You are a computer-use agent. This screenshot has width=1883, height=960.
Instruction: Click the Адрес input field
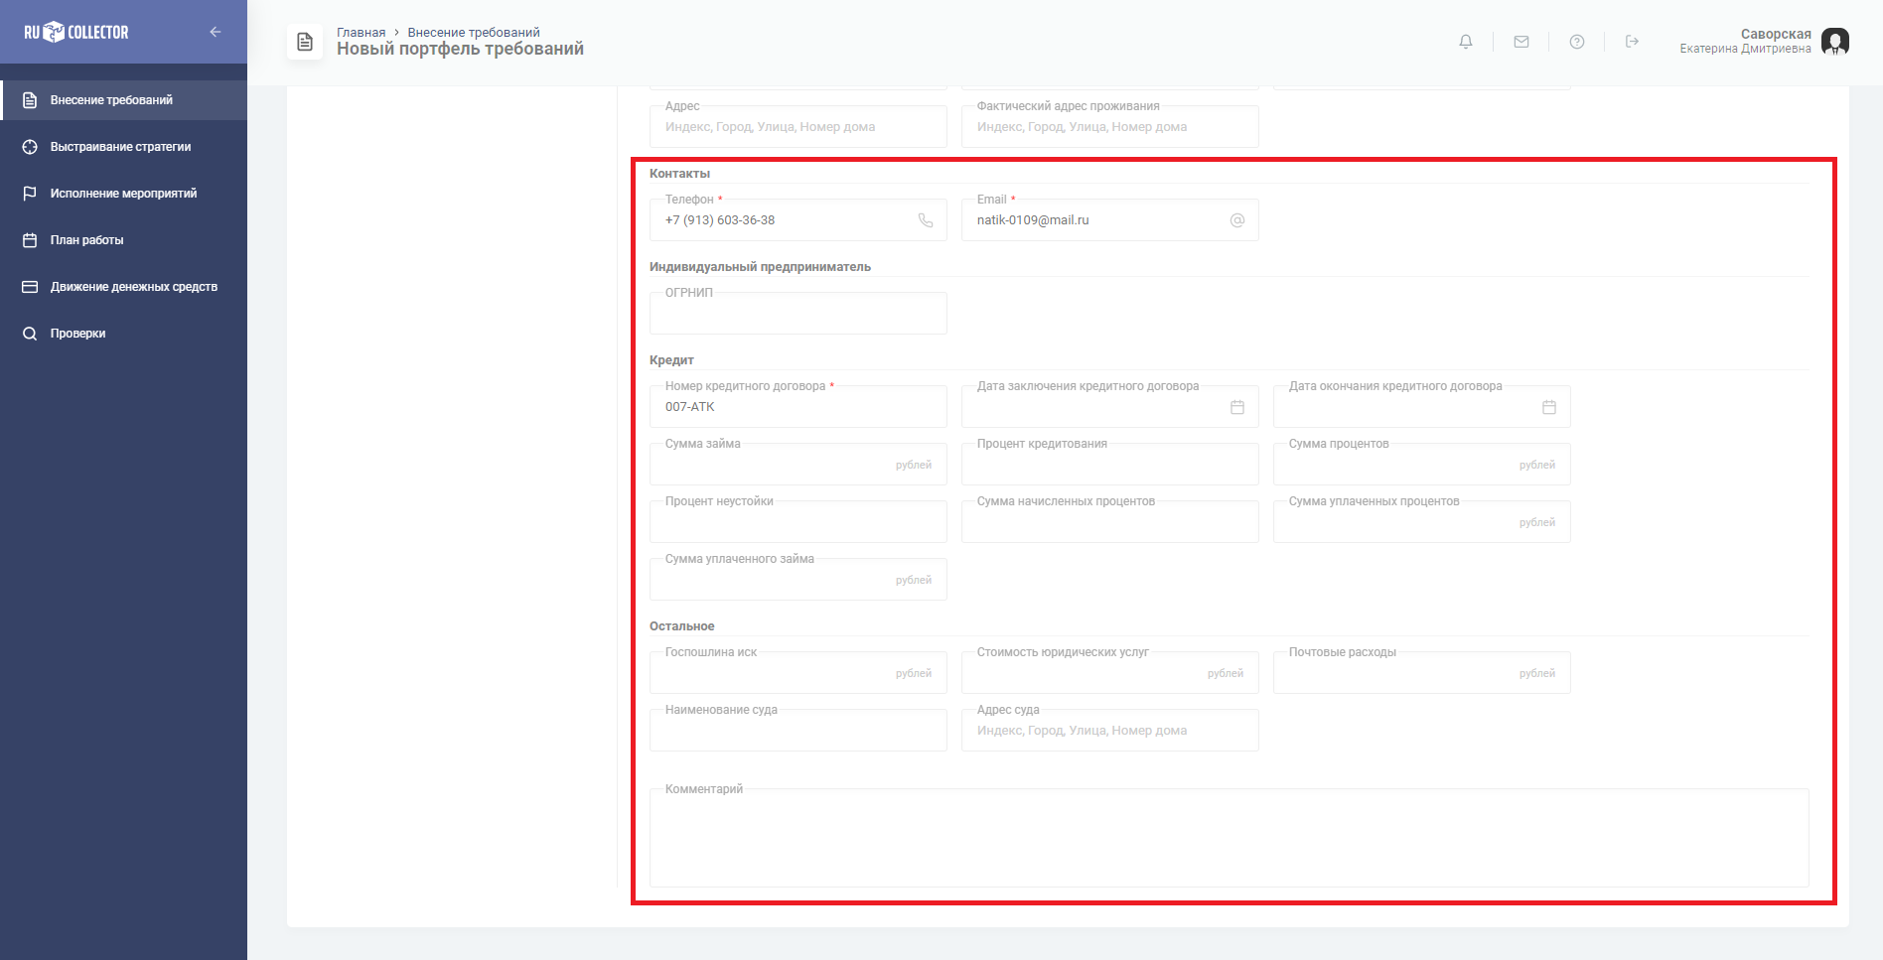pos(798,126)
